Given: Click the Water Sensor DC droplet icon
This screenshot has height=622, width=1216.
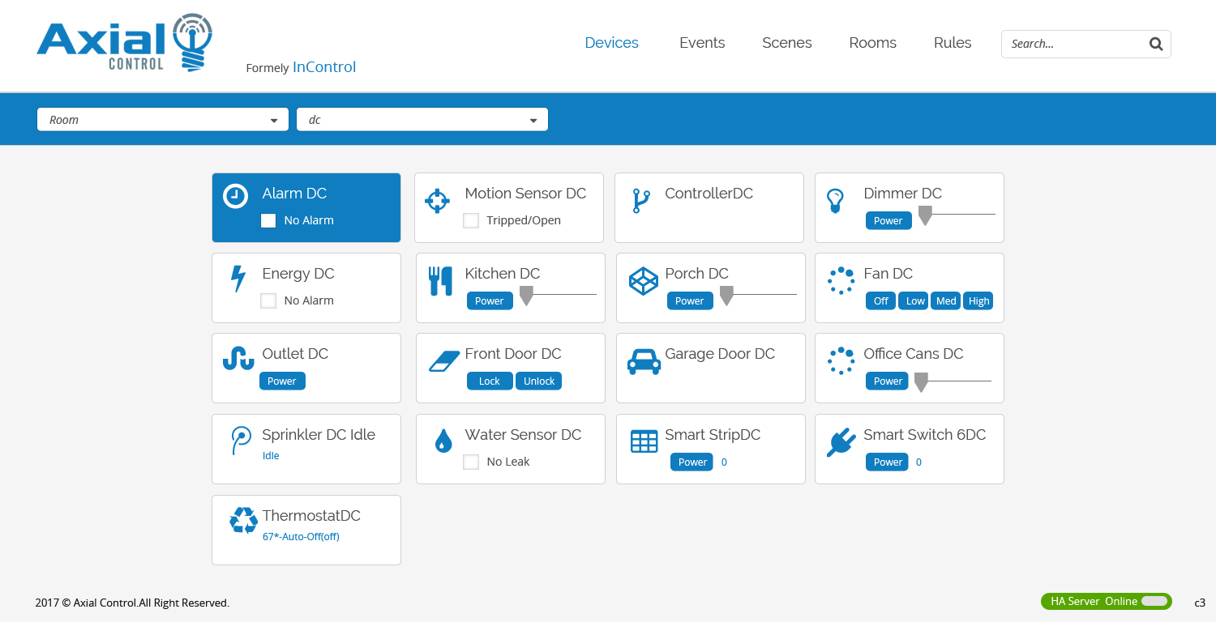Looking at the screenshot, I should pyautogui.click(x=443, y=441).
